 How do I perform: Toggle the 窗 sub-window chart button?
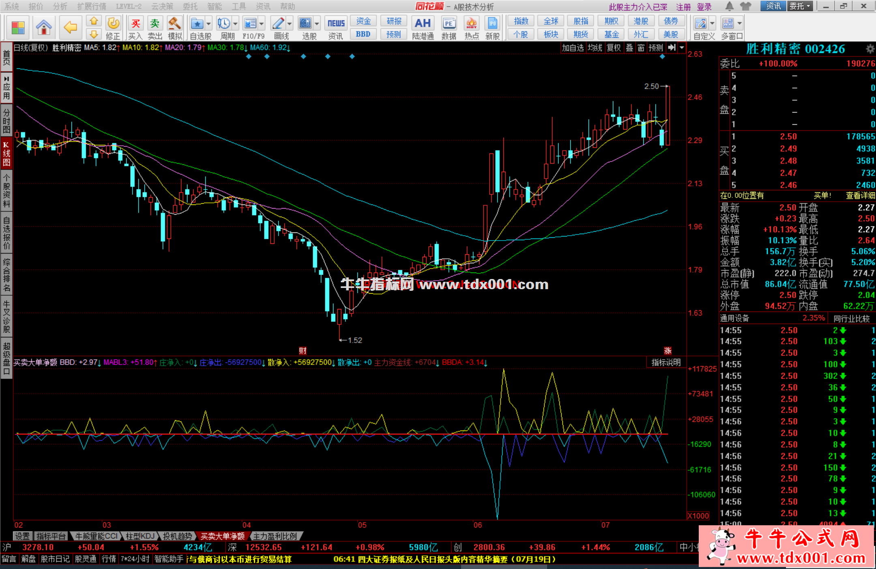tap(641, 48)
